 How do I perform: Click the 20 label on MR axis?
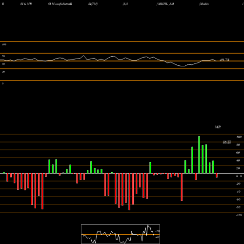coord(238,168)
